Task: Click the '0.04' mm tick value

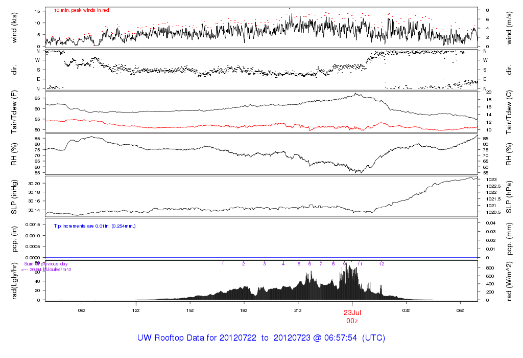Action: (491, 223)
